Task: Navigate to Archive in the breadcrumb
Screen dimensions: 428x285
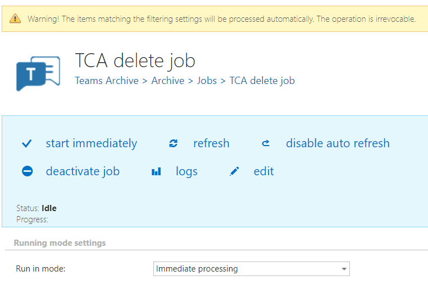Action: click(x=168, y=81)
